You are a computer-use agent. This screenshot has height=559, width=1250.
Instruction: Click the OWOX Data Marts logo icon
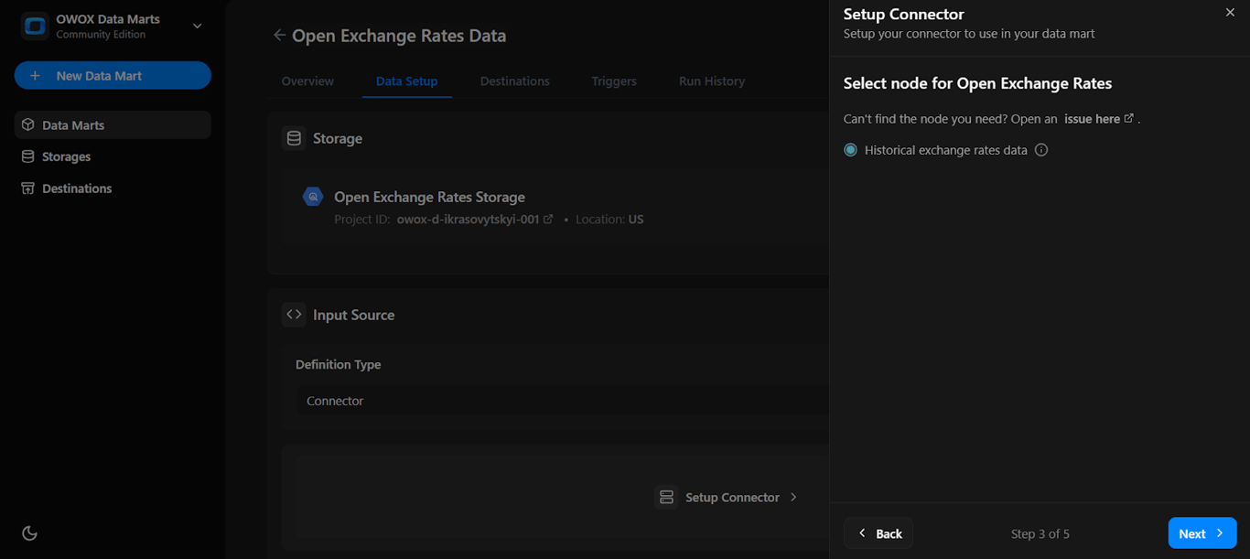[35, 27]
